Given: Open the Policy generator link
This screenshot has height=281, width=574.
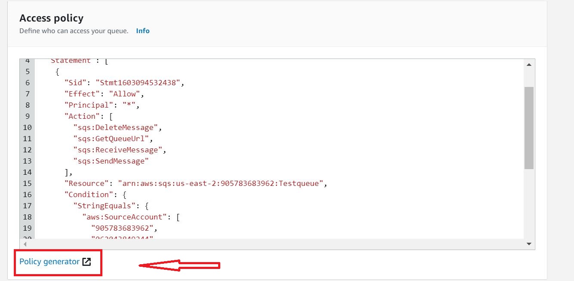Looking at the screenshot, I should coord(49,262).
